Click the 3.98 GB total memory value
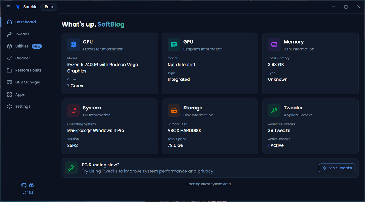 click(276, 65)
